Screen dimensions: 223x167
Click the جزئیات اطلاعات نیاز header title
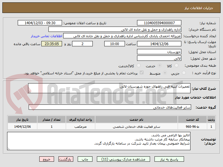(x=199, y=8)
